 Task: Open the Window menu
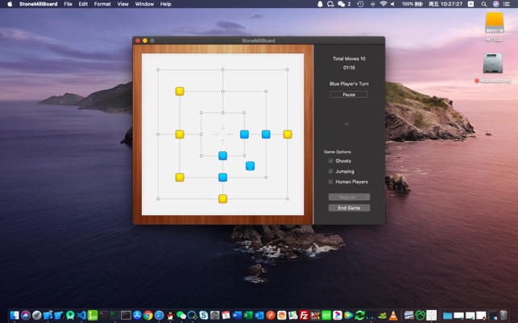144,4
